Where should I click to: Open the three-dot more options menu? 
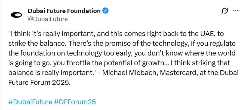[235, 11]
